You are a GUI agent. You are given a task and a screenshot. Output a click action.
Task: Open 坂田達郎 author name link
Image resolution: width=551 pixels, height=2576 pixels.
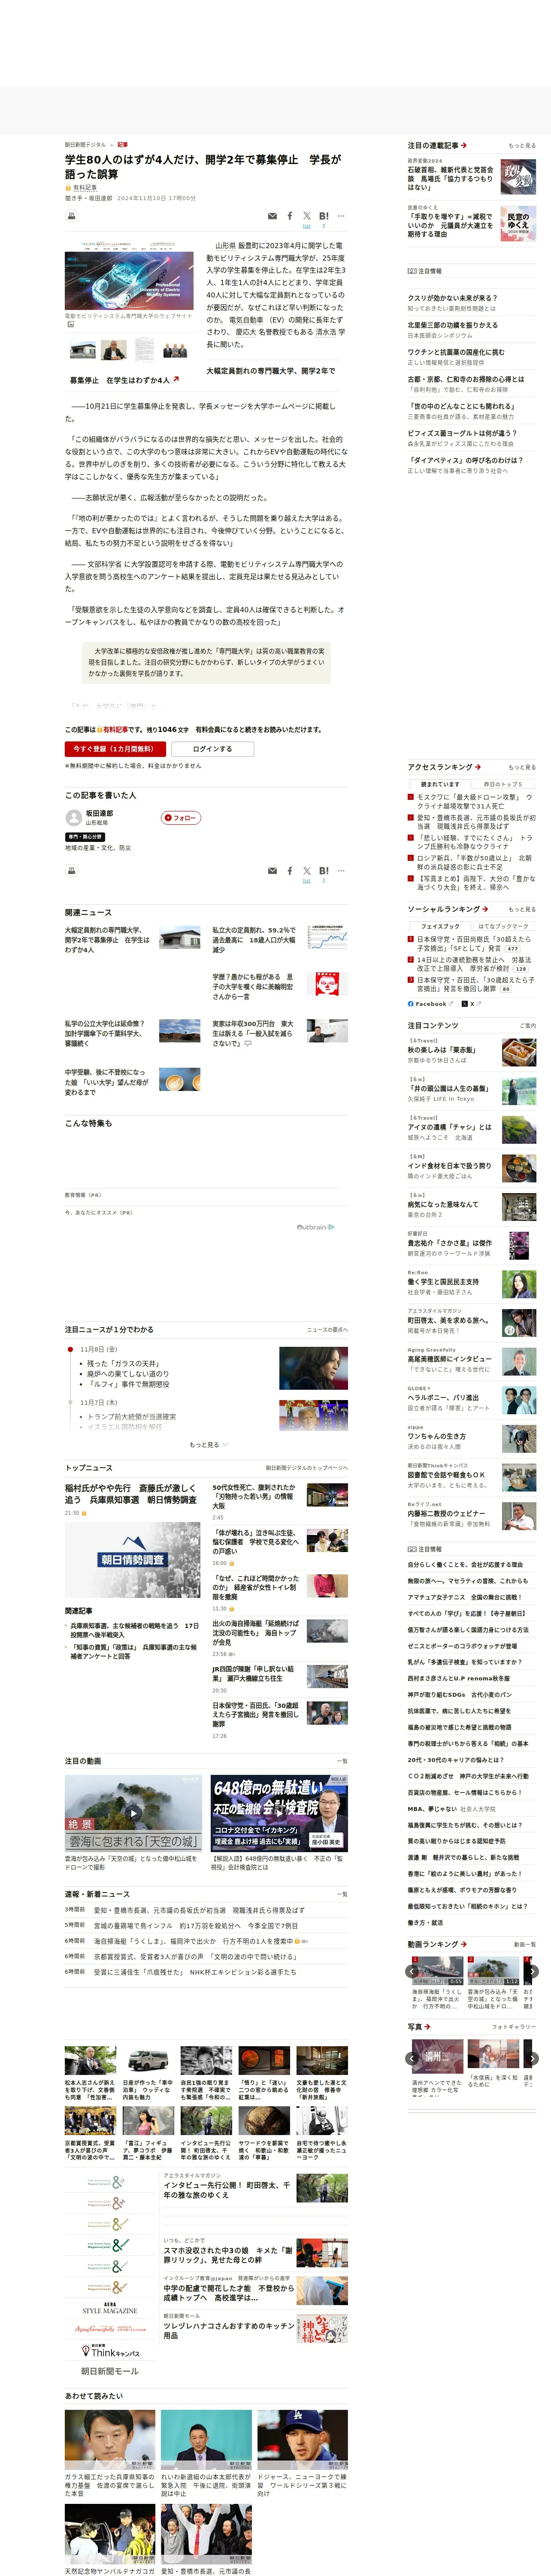(x=99, y=813)
